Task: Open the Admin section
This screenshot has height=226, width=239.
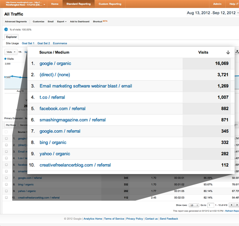Action: [x=217, y=4]
